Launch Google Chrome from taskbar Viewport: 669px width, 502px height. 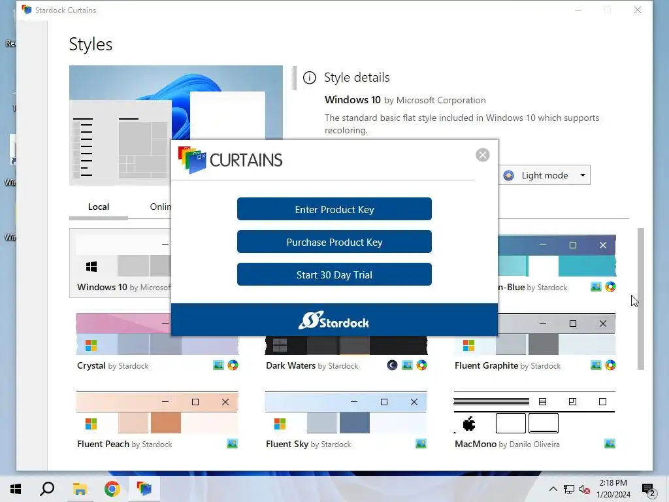pos(112,489)
